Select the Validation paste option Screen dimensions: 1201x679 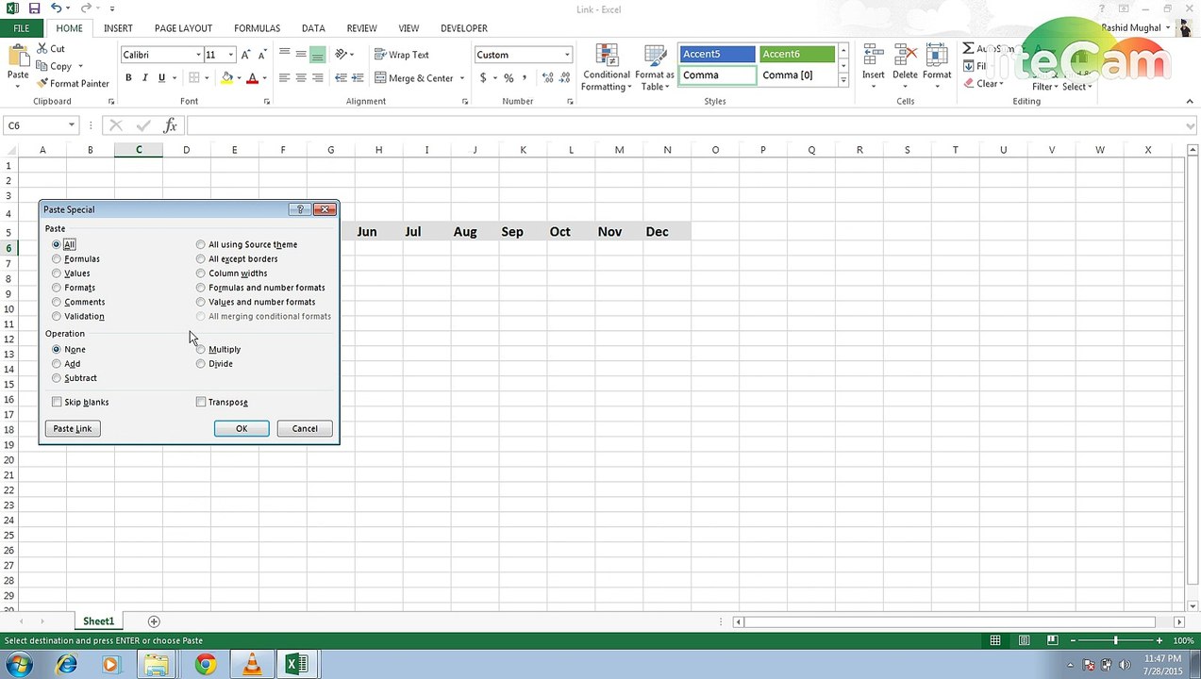coord(57,316)
